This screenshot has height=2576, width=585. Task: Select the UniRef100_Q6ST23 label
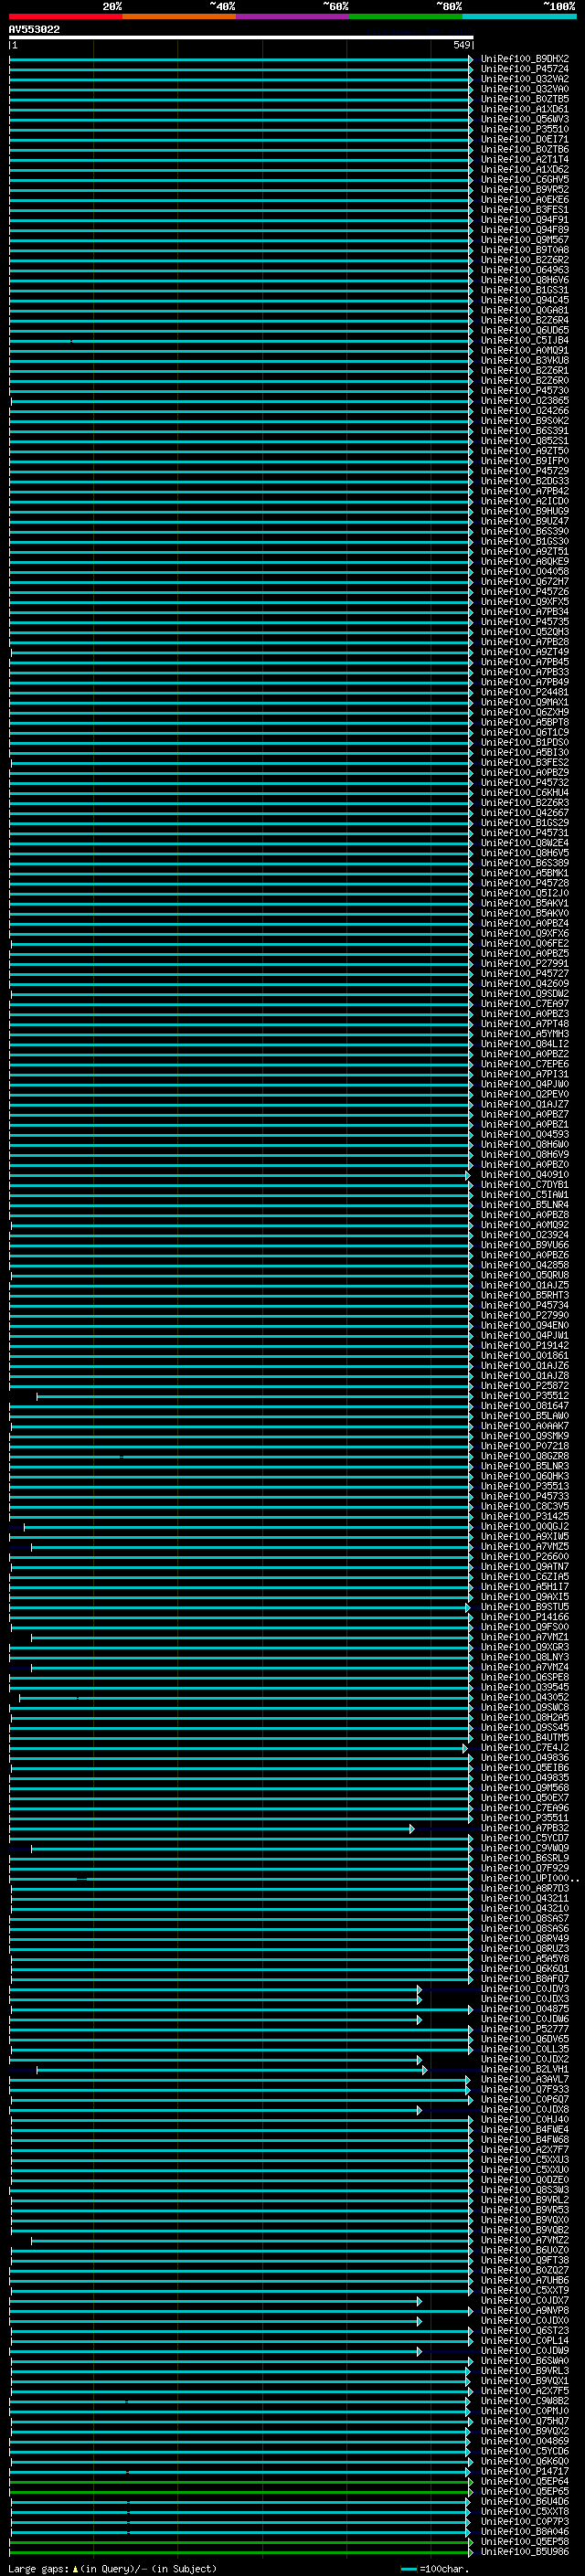(525, 2330)
